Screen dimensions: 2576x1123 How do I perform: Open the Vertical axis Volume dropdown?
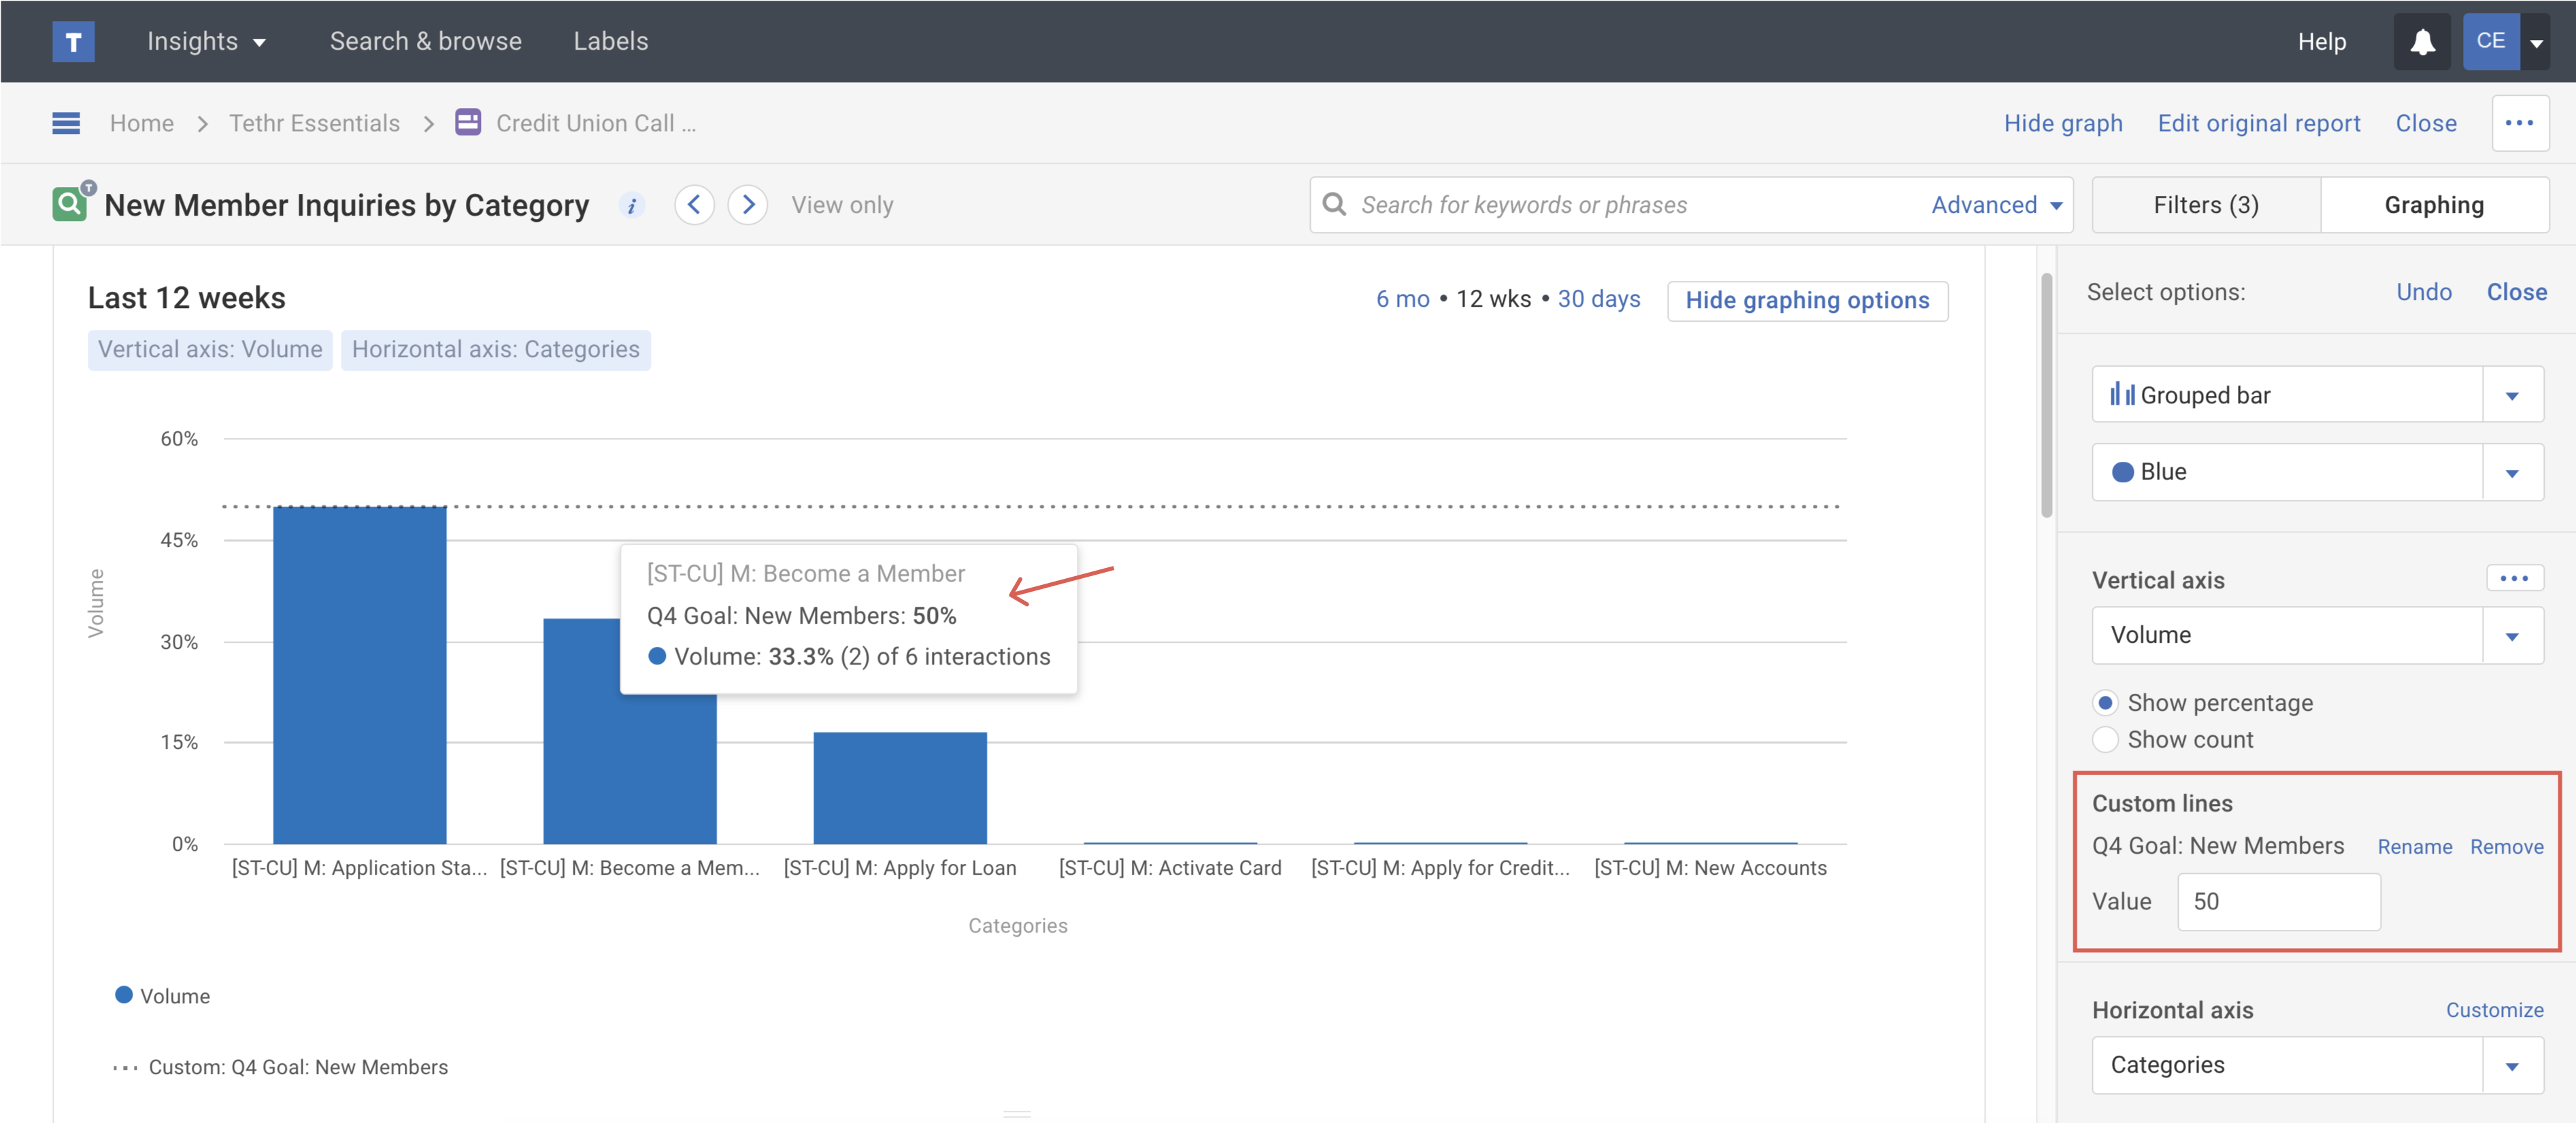click(2511, 635)
